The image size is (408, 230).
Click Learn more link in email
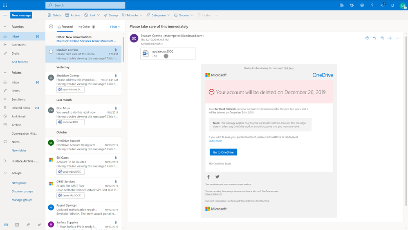[215, 141]
